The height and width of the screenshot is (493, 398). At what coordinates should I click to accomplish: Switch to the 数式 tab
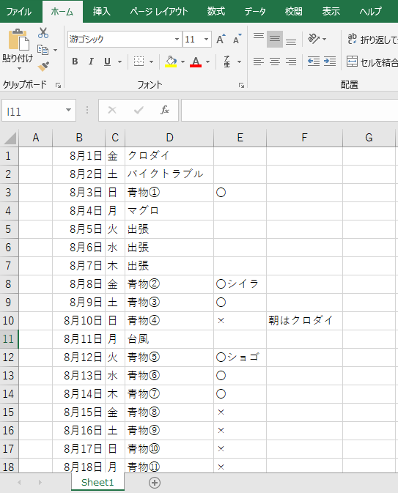click(x=215, y=12)
